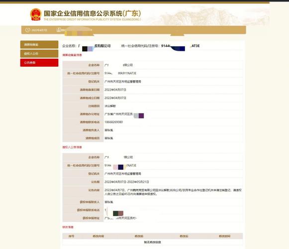The width and height of the screenshot is (289, 249).
Task: Click the phone number 18668269080
Action: pyautogui.click(x=113, y=122)
